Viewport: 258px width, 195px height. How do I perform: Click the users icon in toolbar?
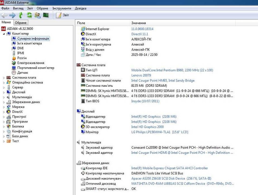coord(38,15)
